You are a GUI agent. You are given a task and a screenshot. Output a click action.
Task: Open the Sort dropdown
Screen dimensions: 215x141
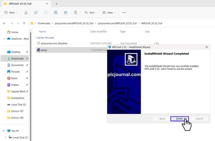pos(90,13)
